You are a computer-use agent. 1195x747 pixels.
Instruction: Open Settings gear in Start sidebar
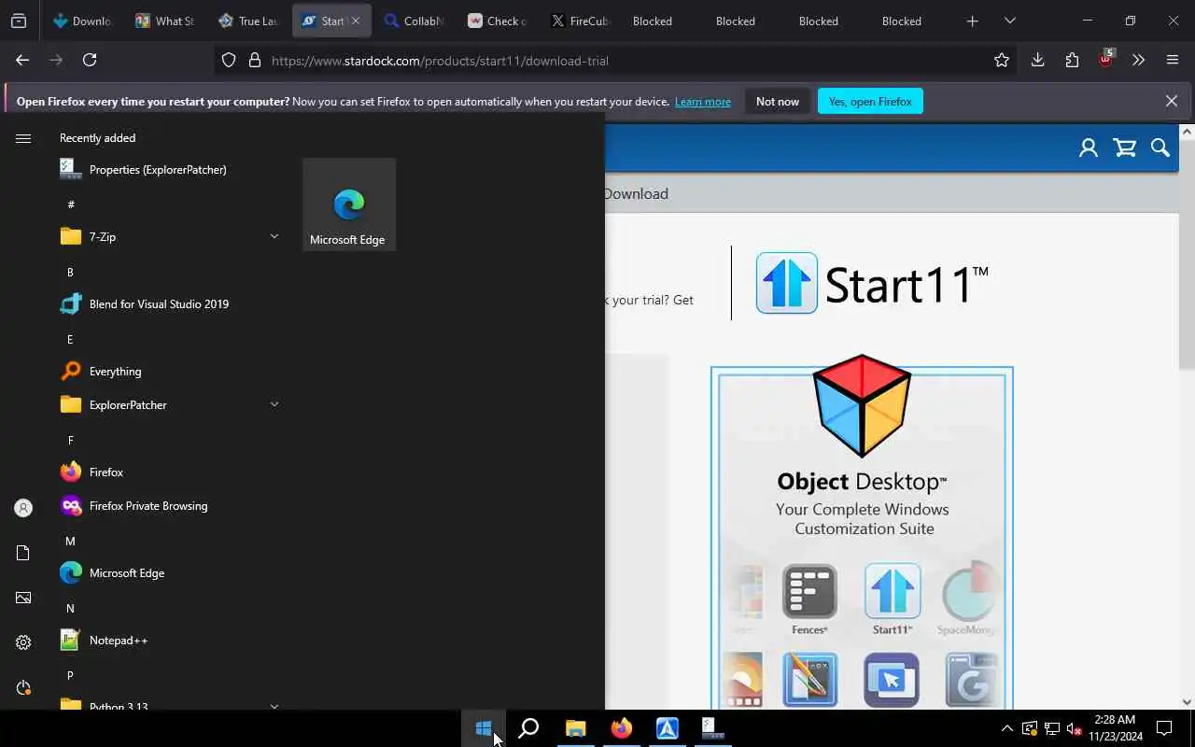[23, 642]
